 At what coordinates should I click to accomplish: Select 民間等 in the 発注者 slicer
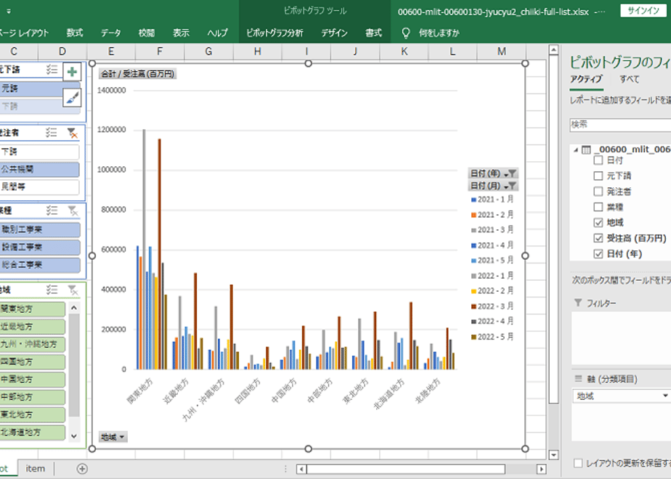tap(39, 187)
